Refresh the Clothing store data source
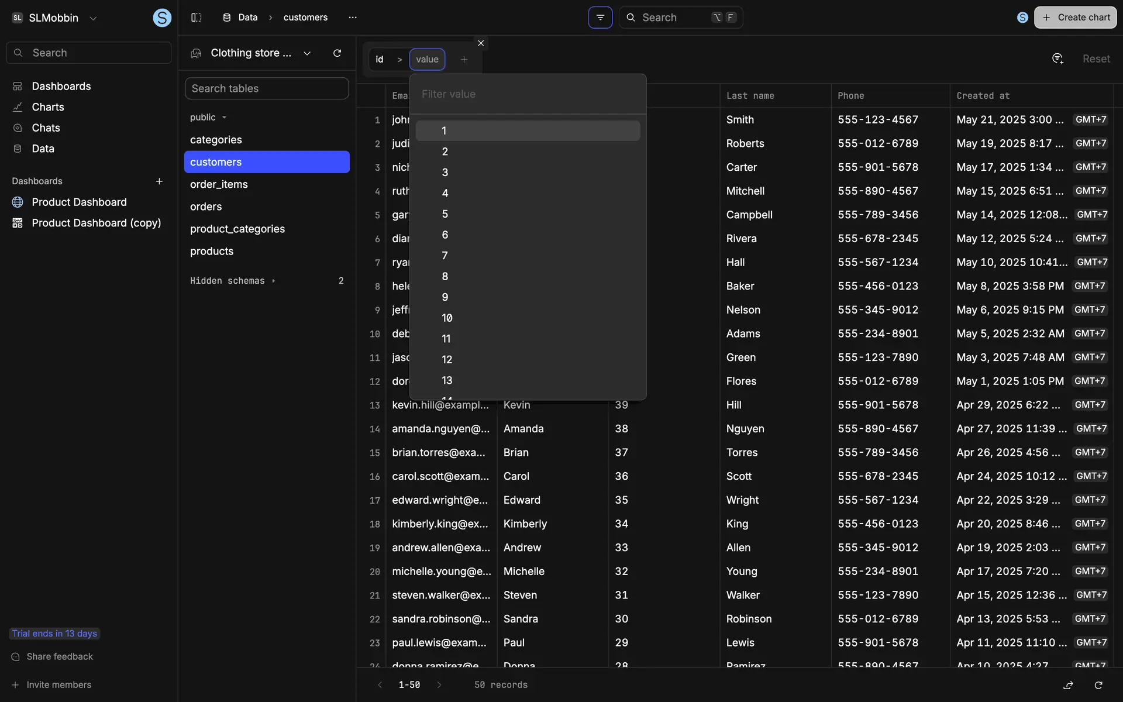Image resolution: width=1123 pixels, height=702 pixels. click(x=337, y=53)
